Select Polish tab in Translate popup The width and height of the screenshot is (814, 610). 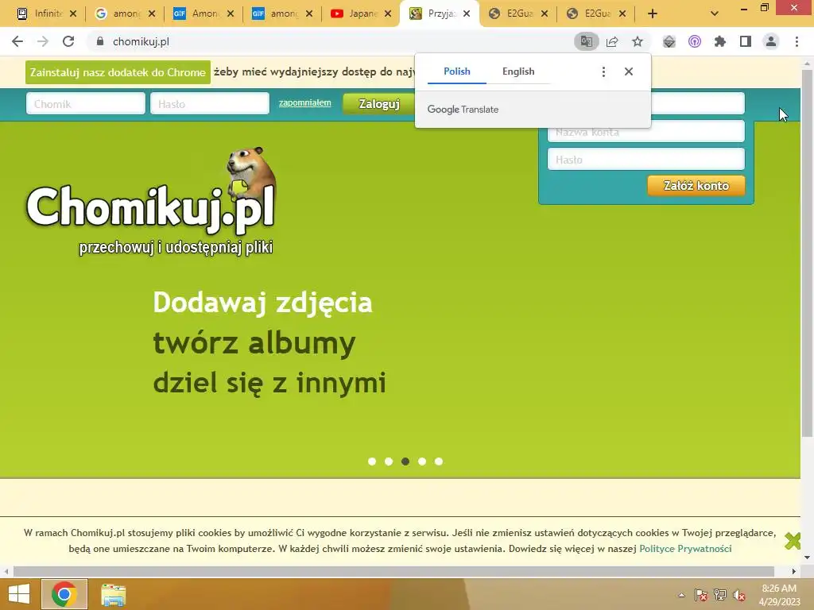[x=457, y=71]
